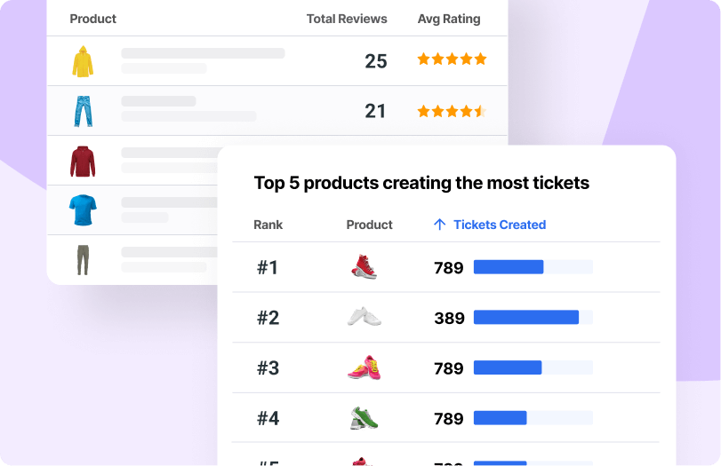The width and height of the screenshot is (721, 466).
Task: Click the ticket bar for rank #2
Action: tap(533, 317)
